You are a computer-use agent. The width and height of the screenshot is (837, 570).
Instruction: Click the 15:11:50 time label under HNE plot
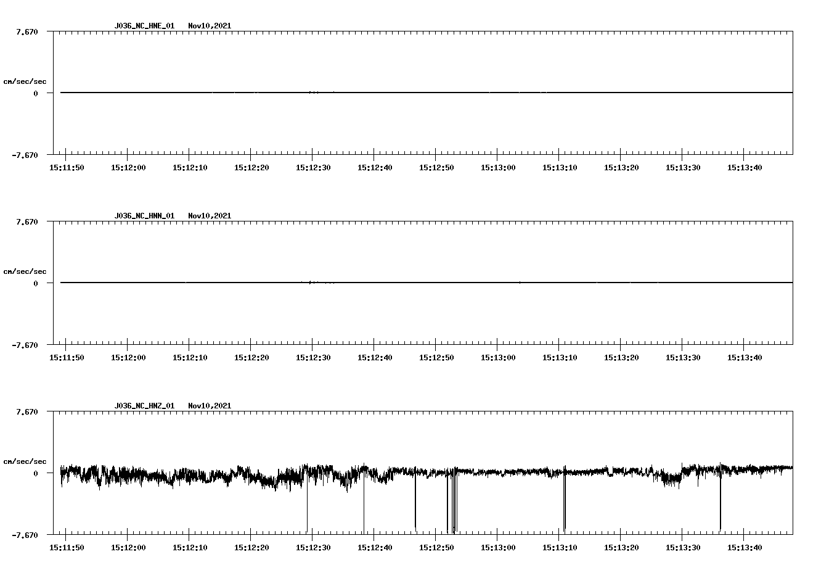[x=67, y=168]
